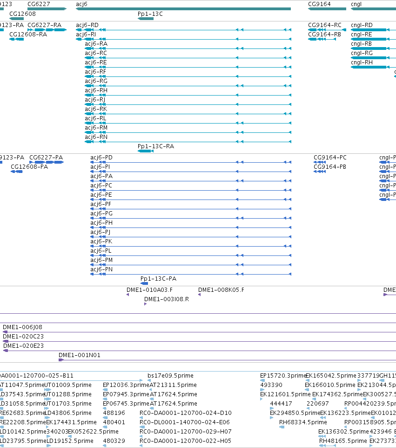Click the CG6227-PA protein label
Image resolution: width=396 pixels, height=448 pixels.
pyautogui.click(x=46, y=158)
